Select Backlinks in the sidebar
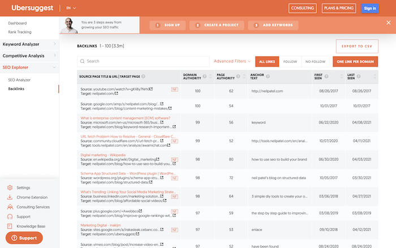Screen dimensions: 396x248 pyautogui.click(x=16, y=89)
